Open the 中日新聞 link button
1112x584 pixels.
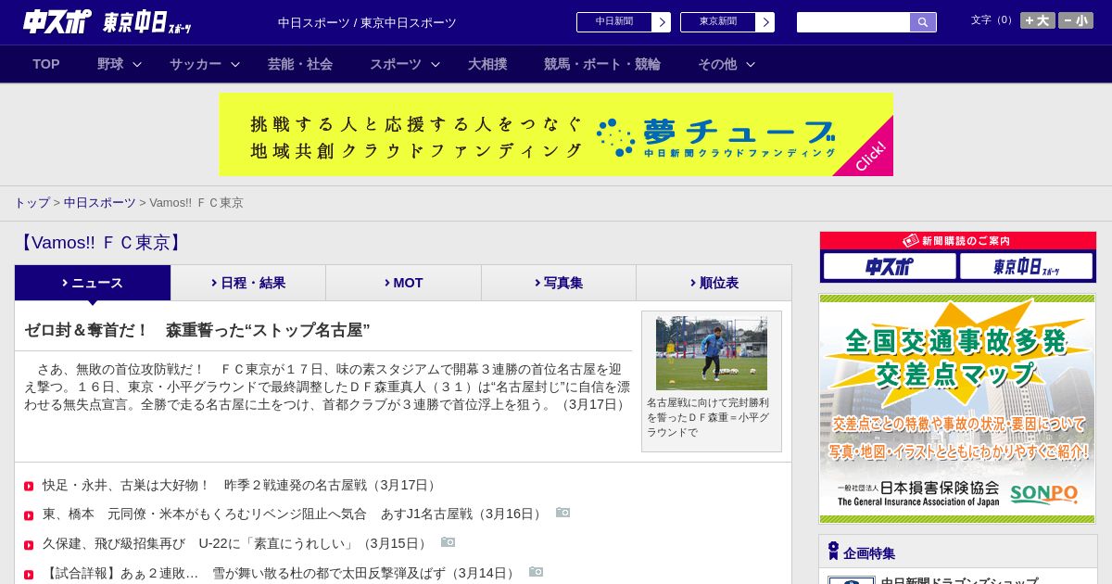614,22
